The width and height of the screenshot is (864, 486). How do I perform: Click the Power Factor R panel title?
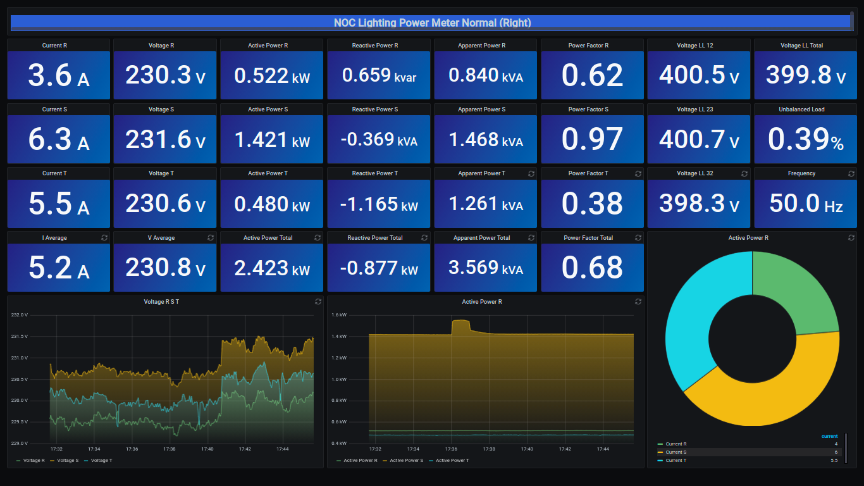point(588,46)
